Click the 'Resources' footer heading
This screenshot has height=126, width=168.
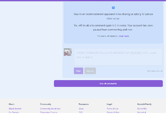pos(84,104)
